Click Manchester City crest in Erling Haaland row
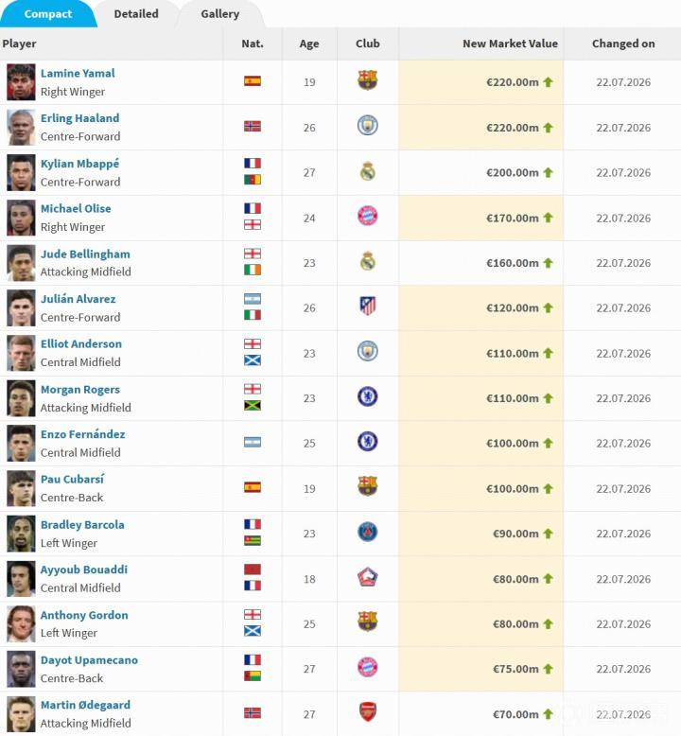This screenshot has width=681, height=736. pyautogui.click(x=368, y=126)
